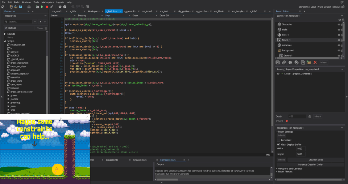
Task: Add new Instance layer icon
Action: (284, 63)
